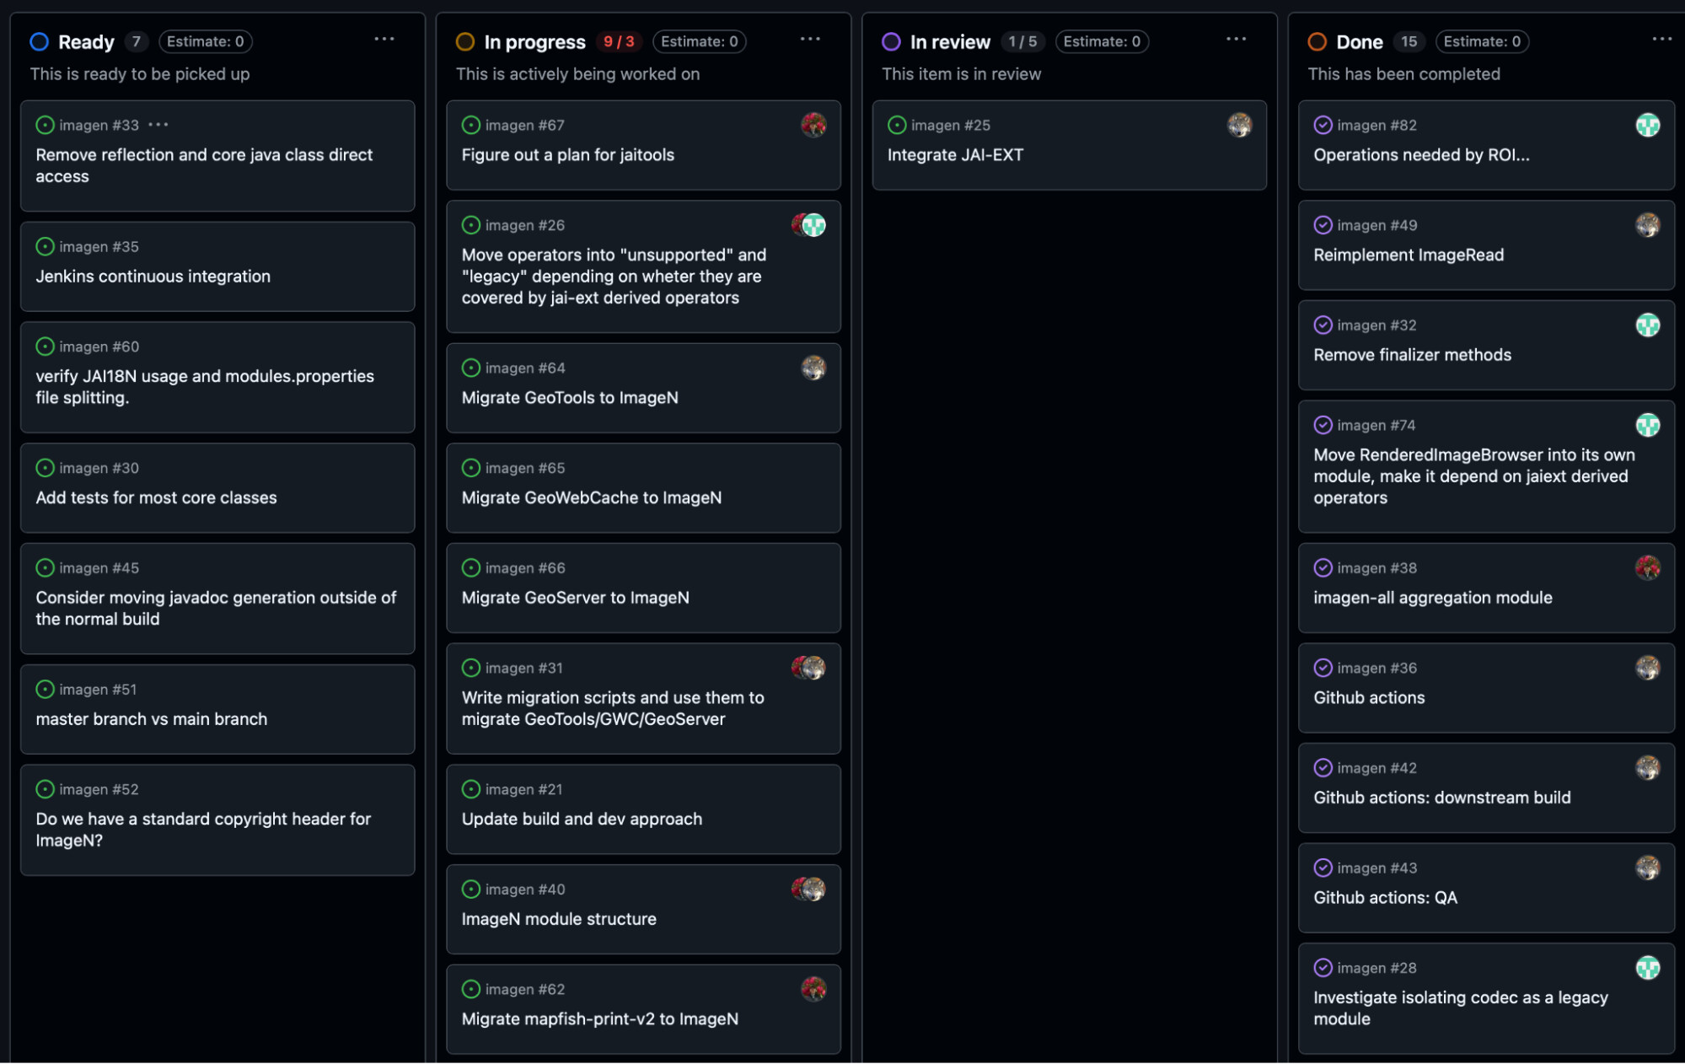1685x1064 pixels.
Task: Click avatar on imagen #38 aggregation card
Action: pyautogui.click(x=1647, y=567)
